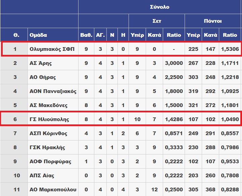This screenshot has width=242, height=196.
Task: Click ΑΟΝ Πανναξιακός in the standings
Action: coord(53,91)
